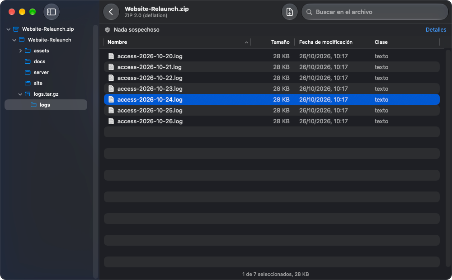This screenshot has height=280, width=452.
Task: Click the 'Nada sospechoso' status text
Action: [137, 30]
